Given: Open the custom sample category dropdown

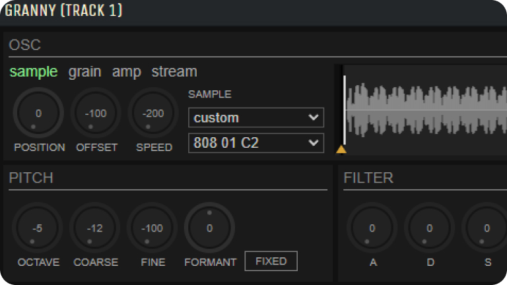Looking at the screenshot, I should pos(256,118).
